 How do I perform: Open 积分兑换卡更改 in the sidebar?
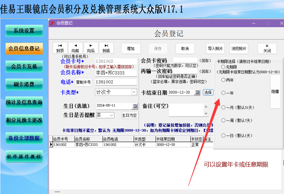[x=24, y=120]
